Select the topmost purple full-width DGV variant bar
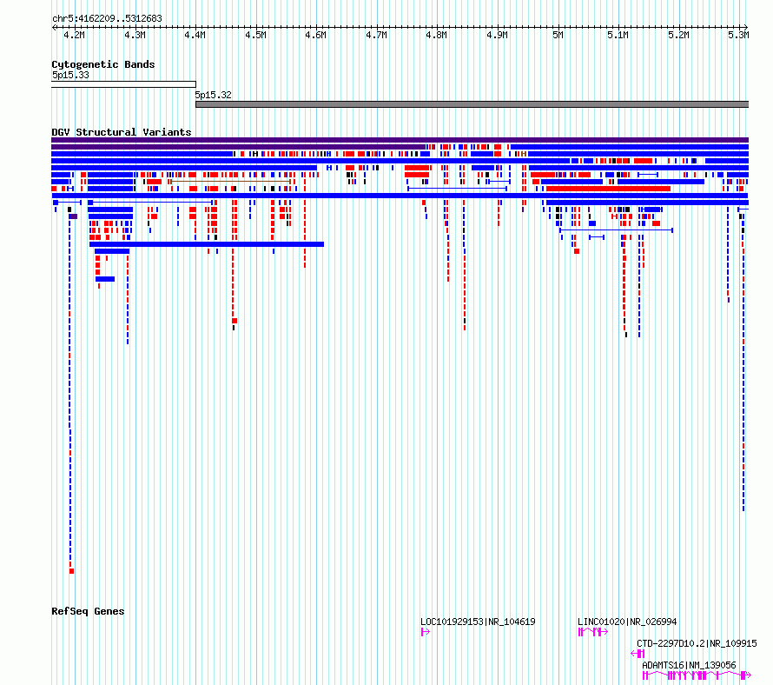 point(400,140)
